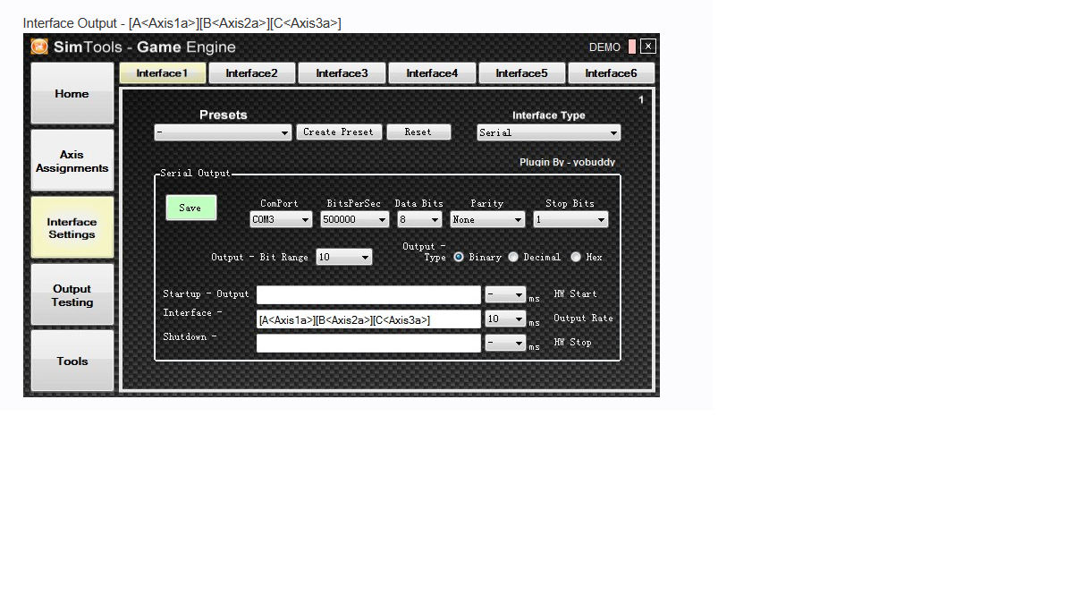The height and width of the screenshot is (612, 1073).
Task: Switch to the Interface3 tab
Action: 342,73
